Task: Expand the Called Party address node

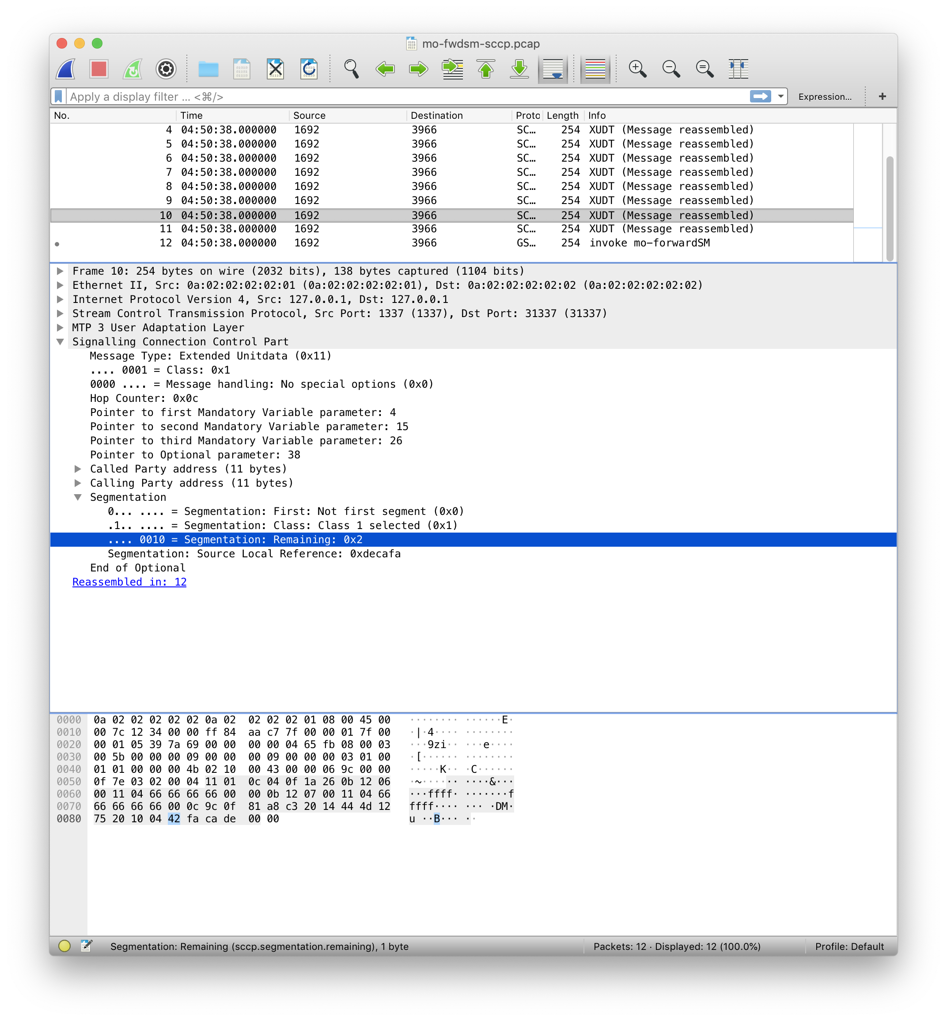Action: click(x=78, y=469)
